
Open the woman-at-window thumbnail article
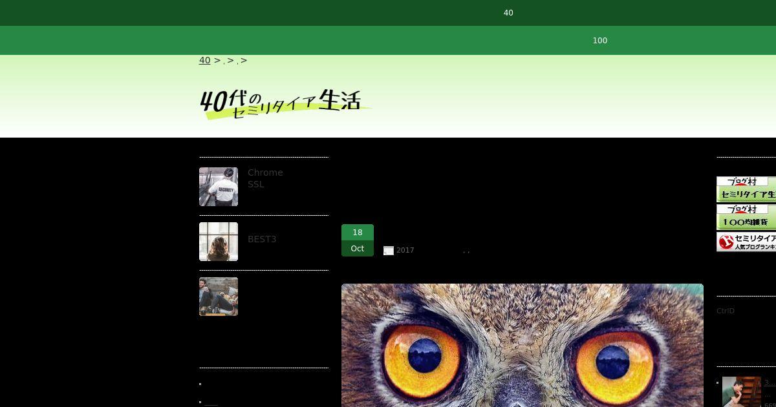pyautogui.click(x=219, y=242)
